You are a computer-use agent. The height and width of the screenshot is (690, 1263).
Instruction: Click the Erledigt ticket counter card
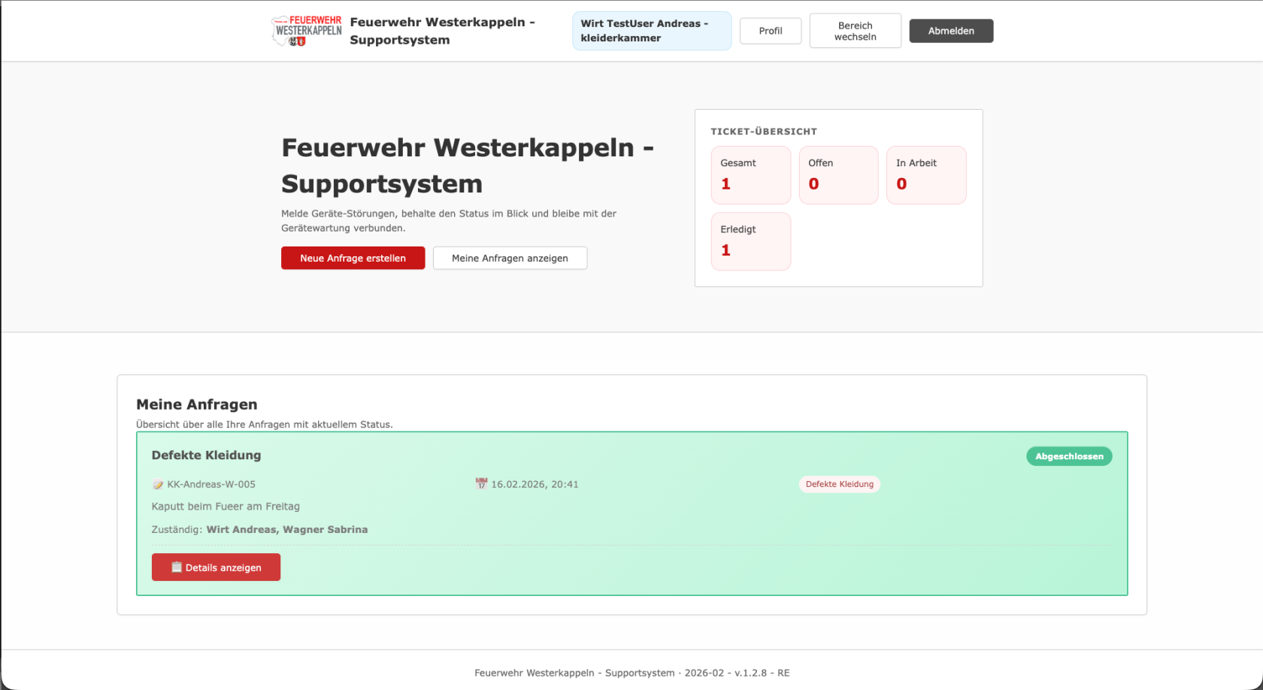pos(750,241)
